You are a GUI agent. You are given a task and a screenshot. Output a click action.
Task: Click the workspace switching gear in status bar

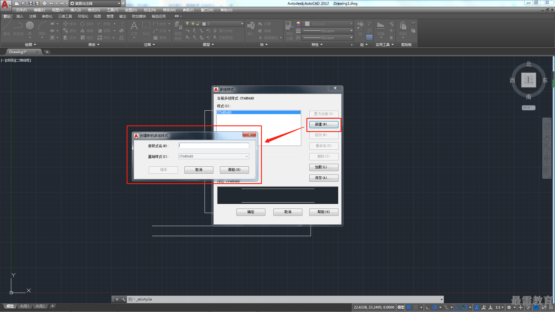tap(509, 307)
